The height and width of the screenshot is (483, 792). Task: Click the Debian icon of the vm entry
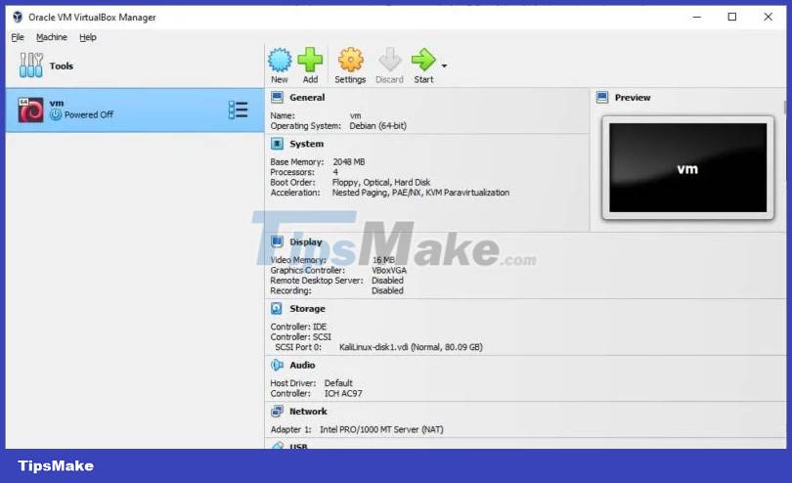click(x=30, y=110)
